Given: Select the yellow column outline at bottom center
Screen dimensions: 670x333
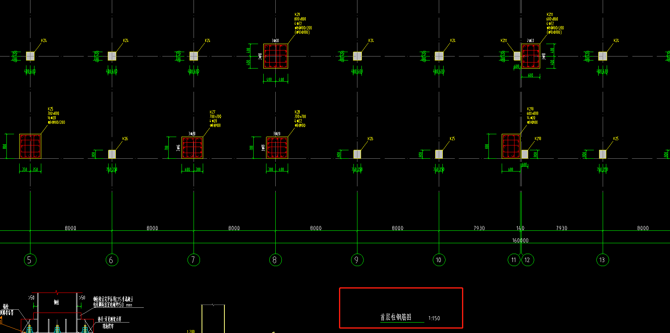Looking at the screenshot, I should click(x=213, y=319).
